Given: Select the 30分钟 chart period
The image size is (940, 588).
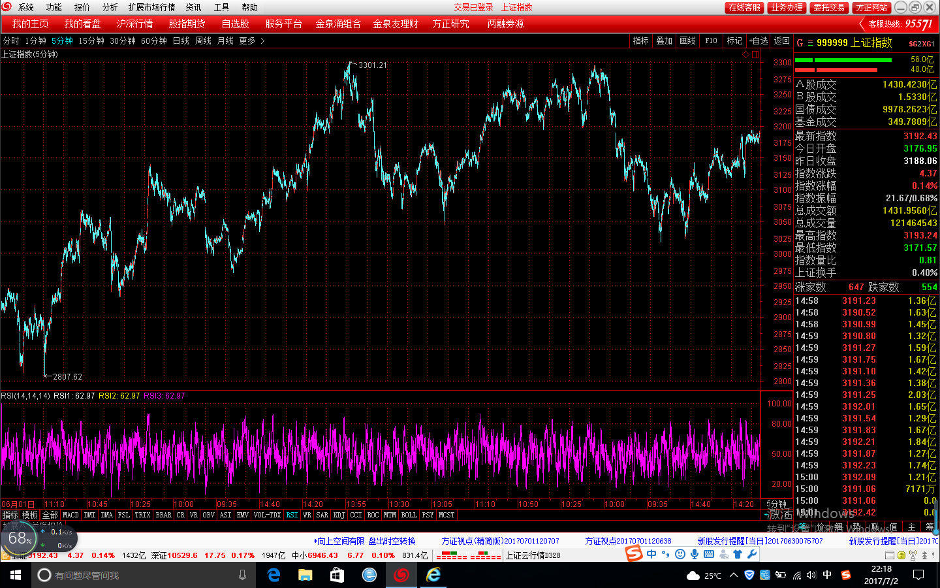Looking at the screenshot, I should [x=123, y=41].
